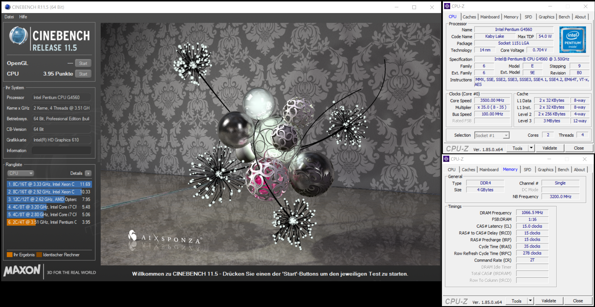This screenshot has width=595, height=307.
Task: Click the Grafikkarte field Intel HD Graphics 610
Action: [x=61, y=140]
